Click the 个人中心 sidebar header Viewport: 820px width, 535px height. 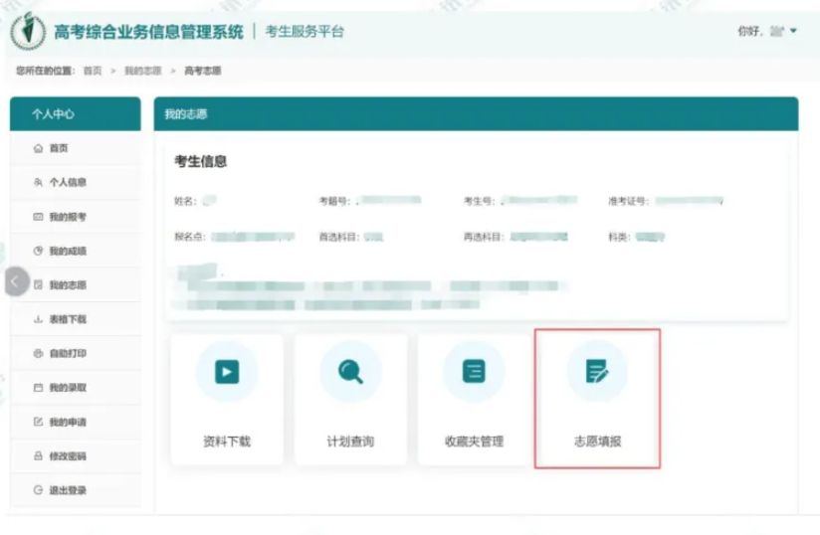(76, 114)
